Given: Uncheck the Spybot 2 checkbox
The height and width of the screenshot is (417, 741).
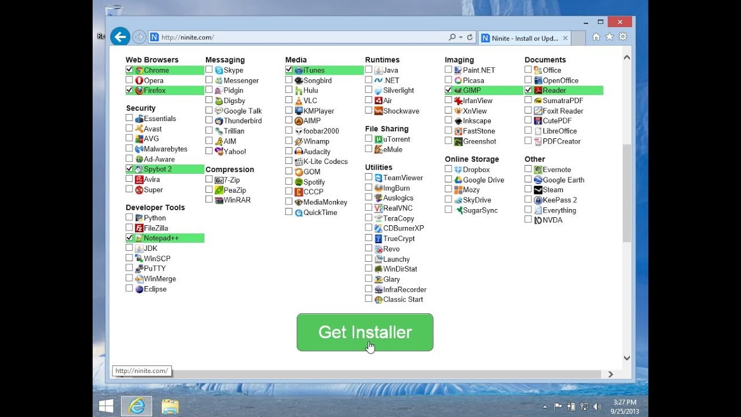Looking at the screenshot, I should (x=129, y=169).
